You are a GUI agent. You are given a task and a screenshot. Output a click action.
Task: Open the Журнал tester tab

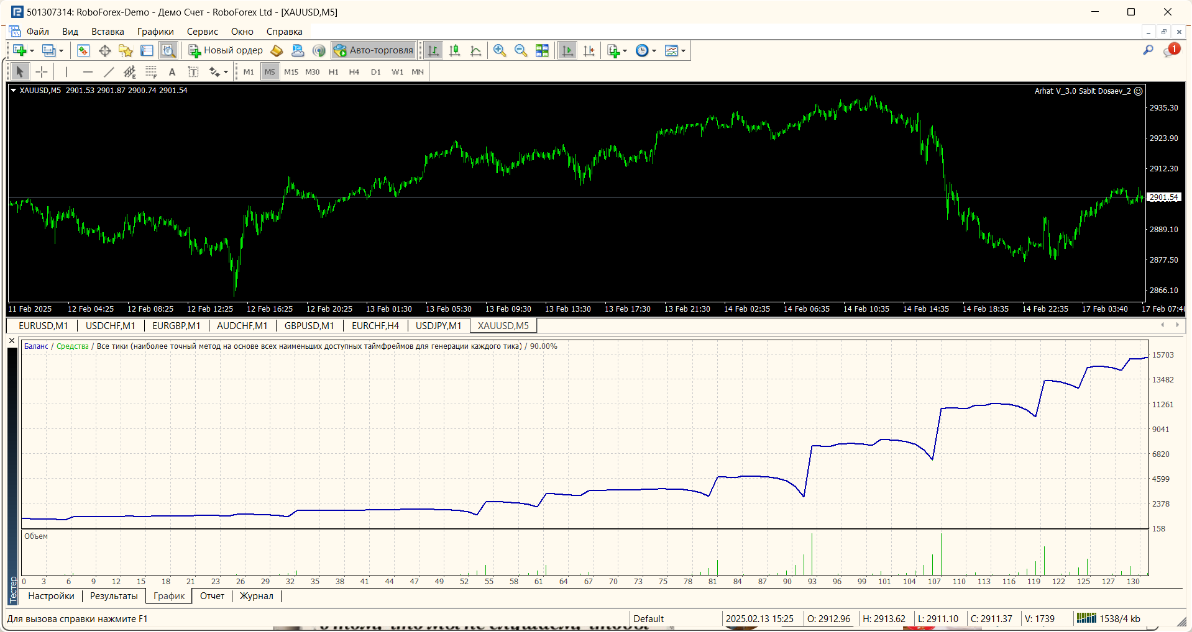pyautogui.click(x=256, y=596)
